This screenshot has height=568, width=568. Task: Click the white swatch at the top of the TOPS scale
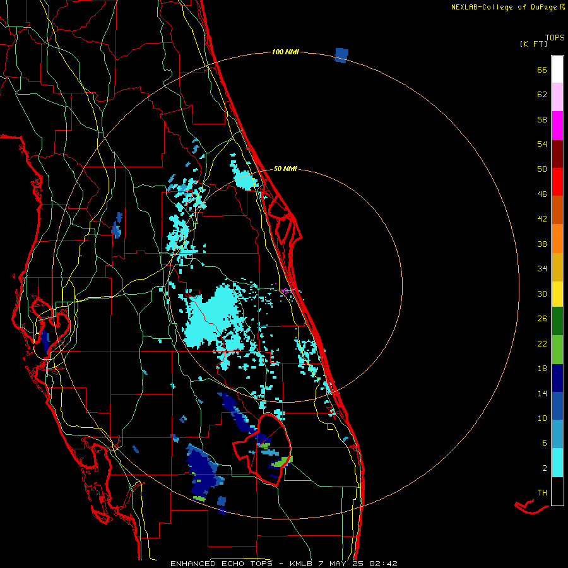pos(557,69)
